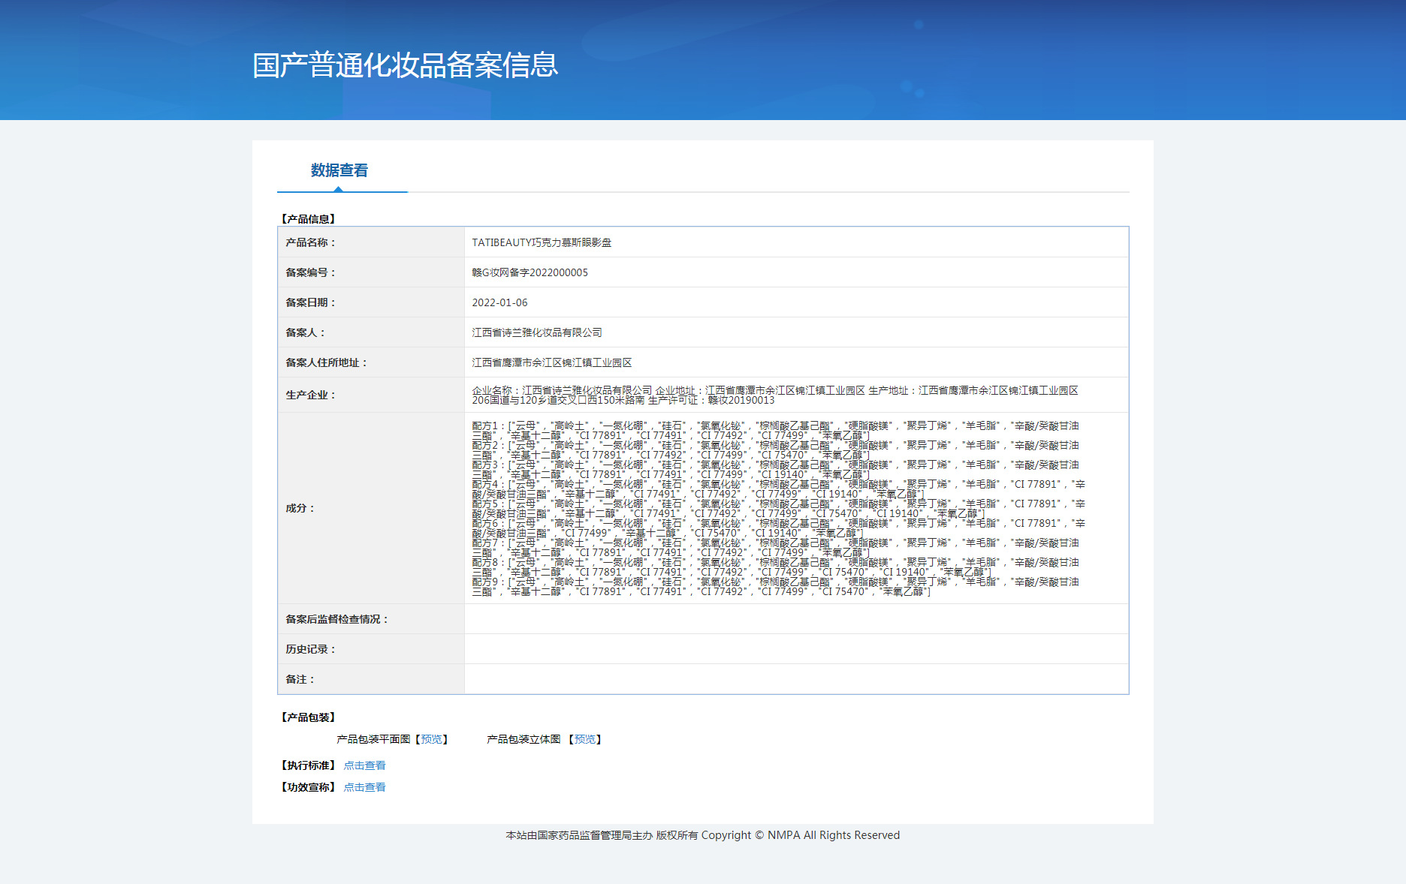Viewport: 1406px width, 884px height.
Task: Click the 配方9 ingredient line
Action: tap(775, 586)
